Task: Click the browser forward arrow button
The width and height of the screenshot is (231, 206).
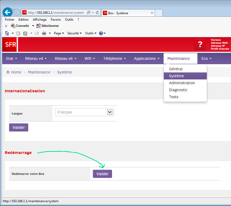Action: (17, 12)
